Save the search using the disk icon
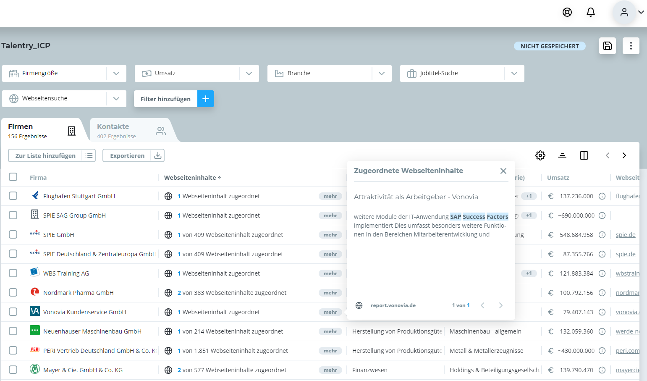This screenshot has width=647, height=381. (x=607, y=46)
